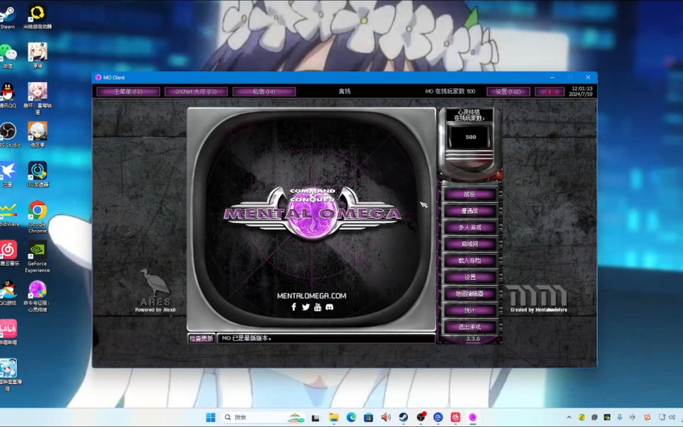Launch the 地图编辑器 map editor
683x427 pixels.
(470, 294)
